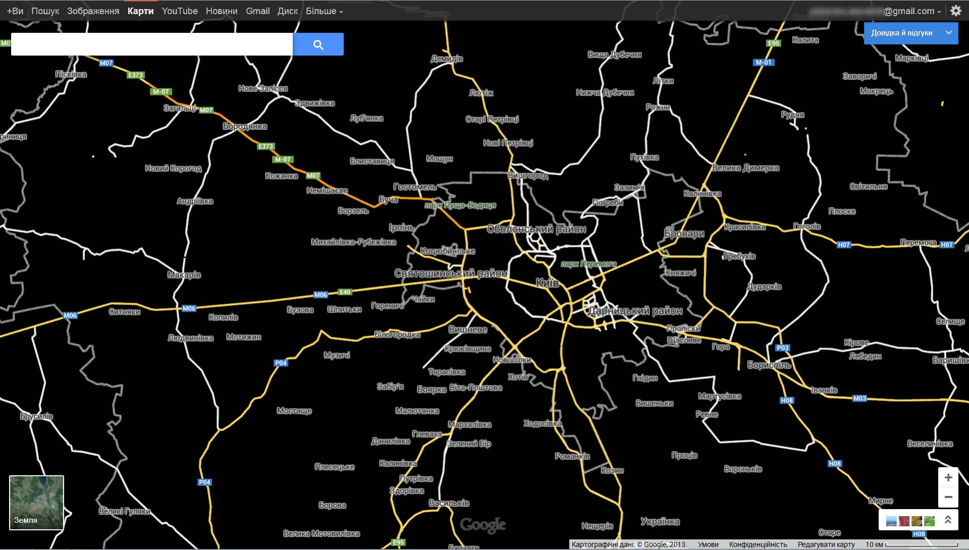Open the pink photo thumbnail
The image size is (969, 550).
(x=904, y=521)
